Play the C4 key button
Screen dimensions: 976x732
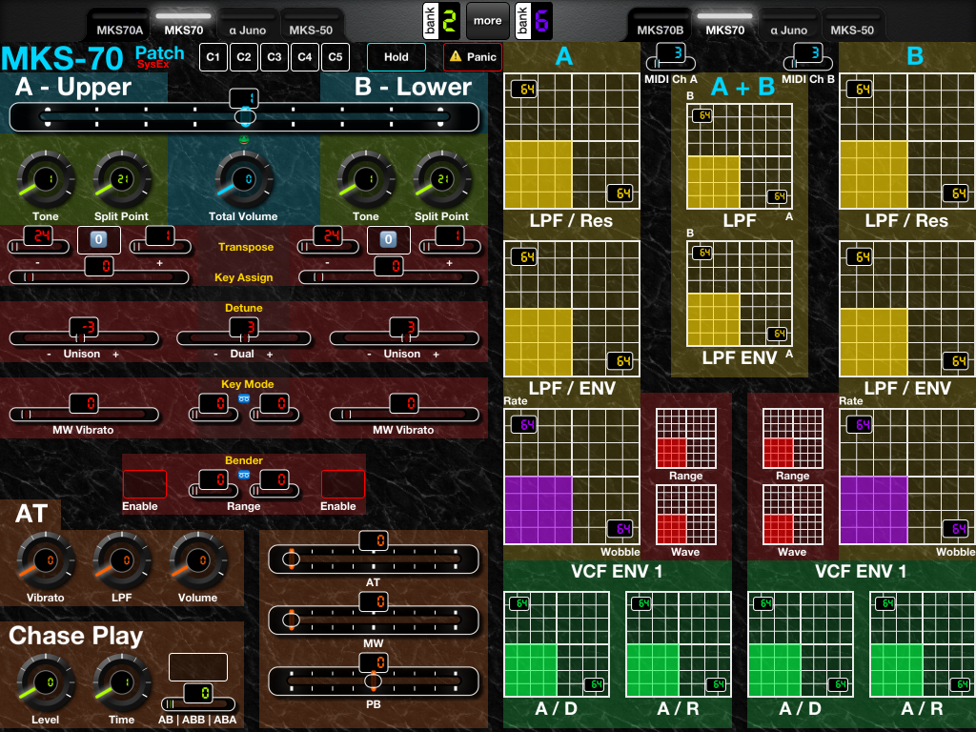[304, 56]
